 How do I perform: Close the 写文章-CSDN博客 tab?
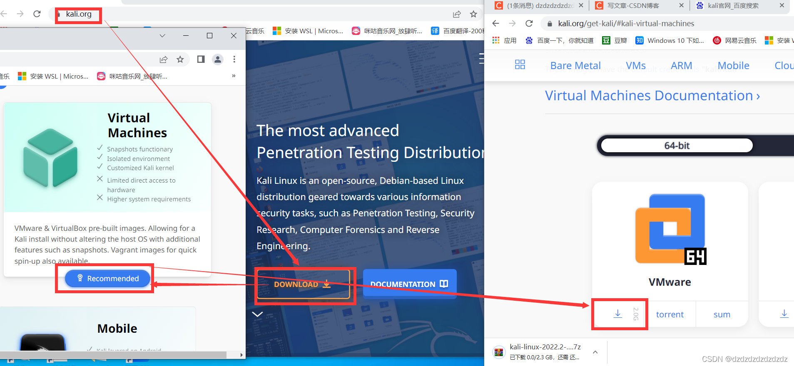coord(682,5)
